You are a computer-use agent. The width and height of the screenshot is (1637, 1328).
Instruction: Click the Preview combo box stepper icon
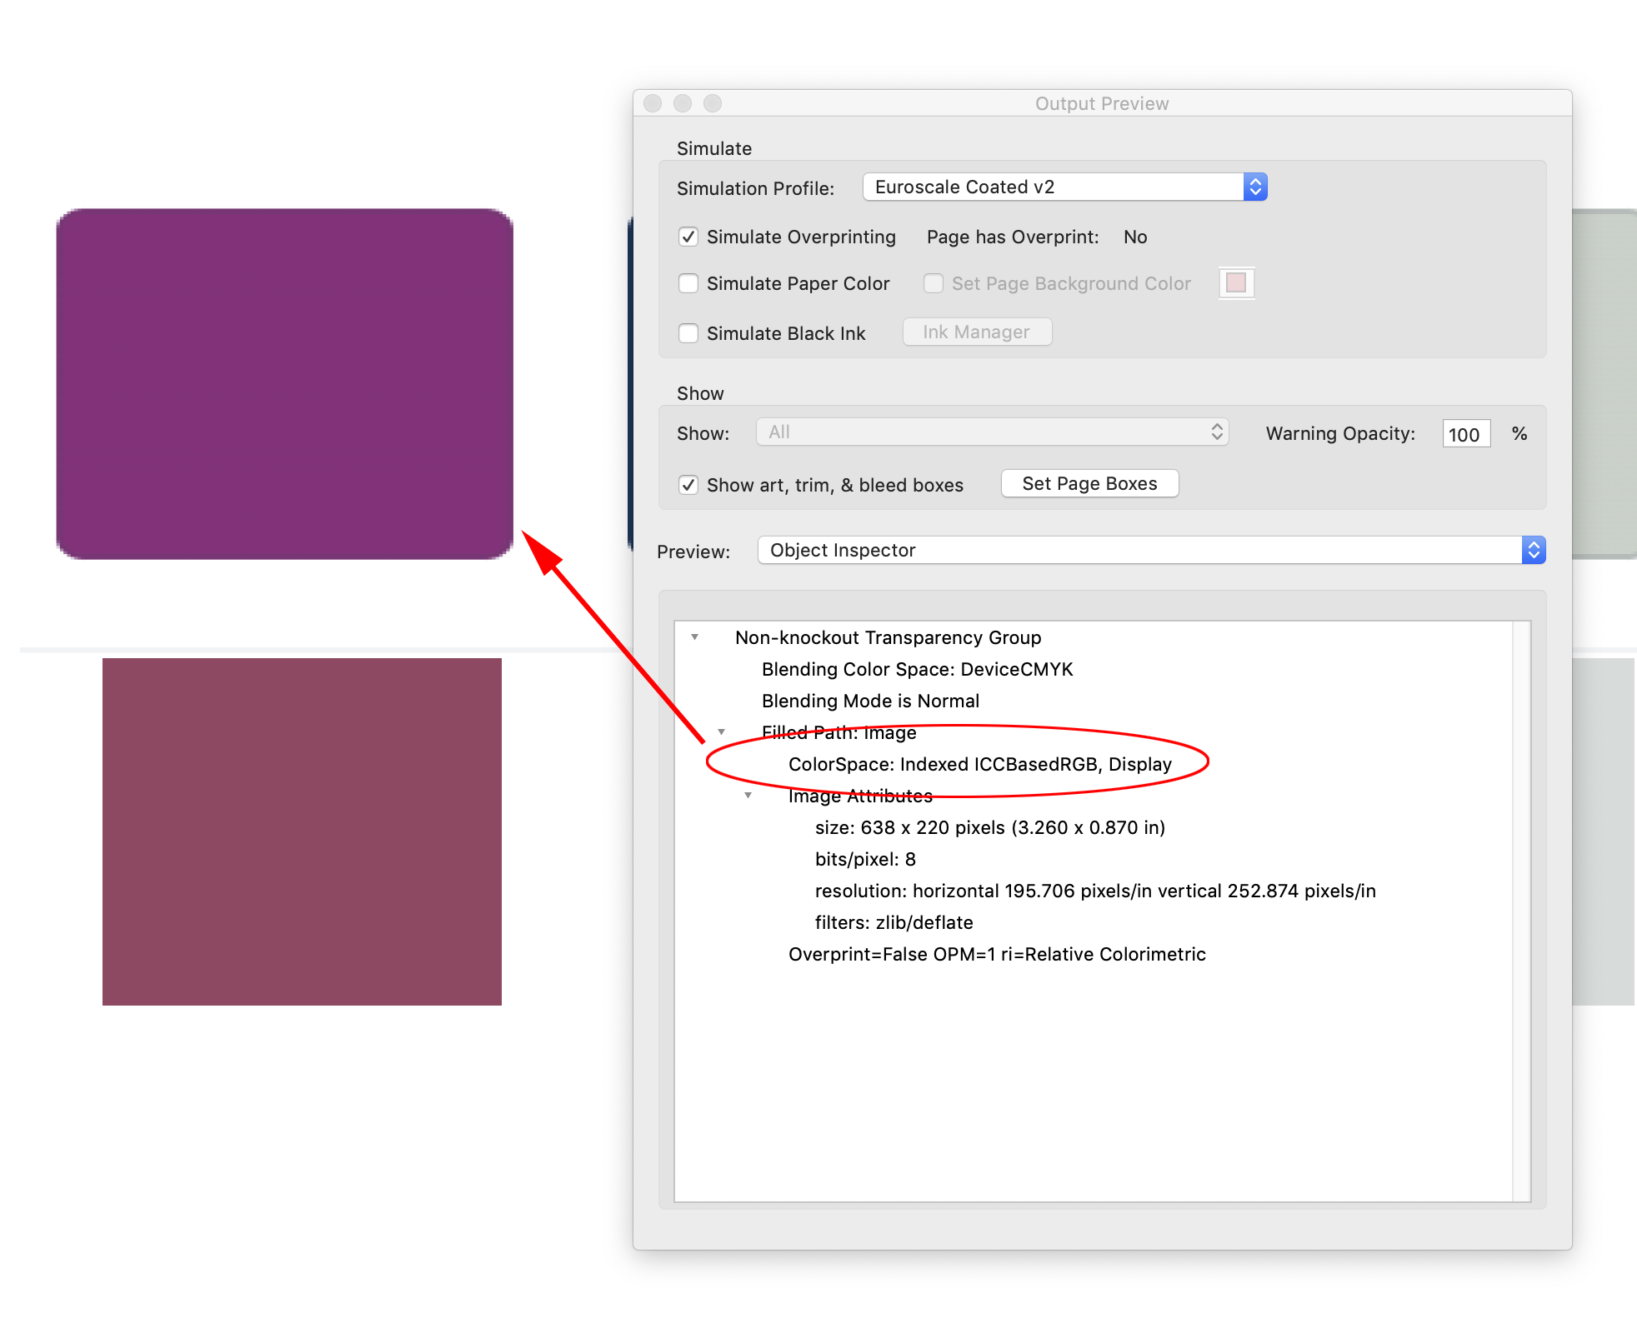click(x=1534, y=550)
